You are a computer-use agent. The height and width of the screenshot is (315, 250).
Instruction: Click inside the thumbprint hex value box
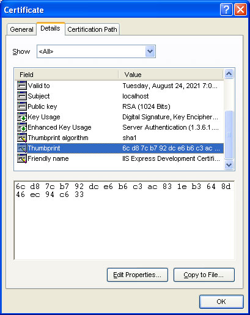[x=124, y=220]
